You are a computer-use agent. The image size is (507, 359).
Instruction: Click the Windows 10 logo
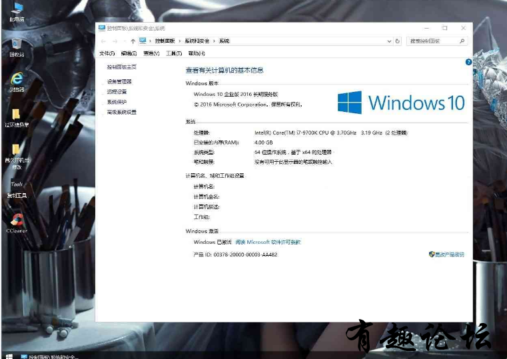401,103
